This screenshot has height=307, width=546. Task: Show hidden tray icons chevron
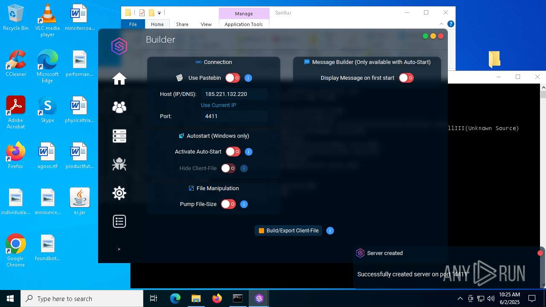coord(460,298)
